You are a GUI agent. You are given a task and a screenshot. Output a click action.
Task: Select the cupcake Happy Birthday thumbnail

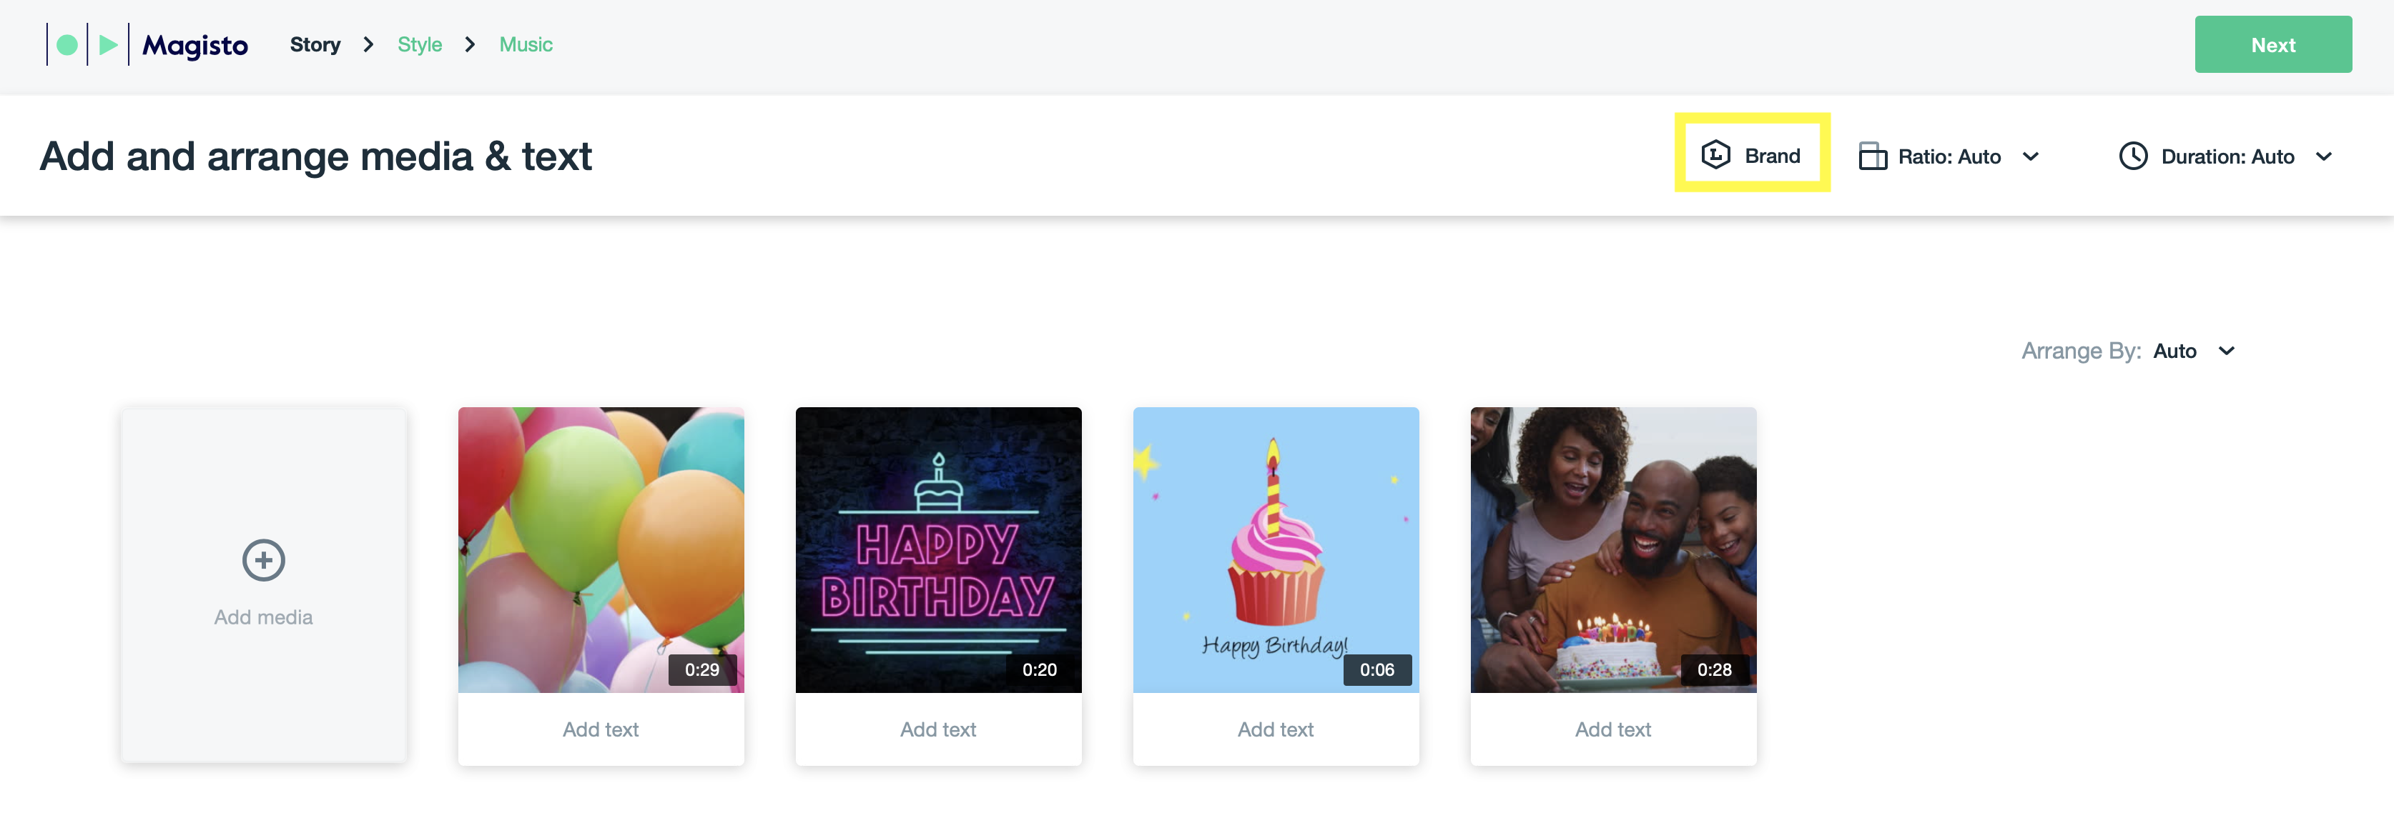(1275, 549)
